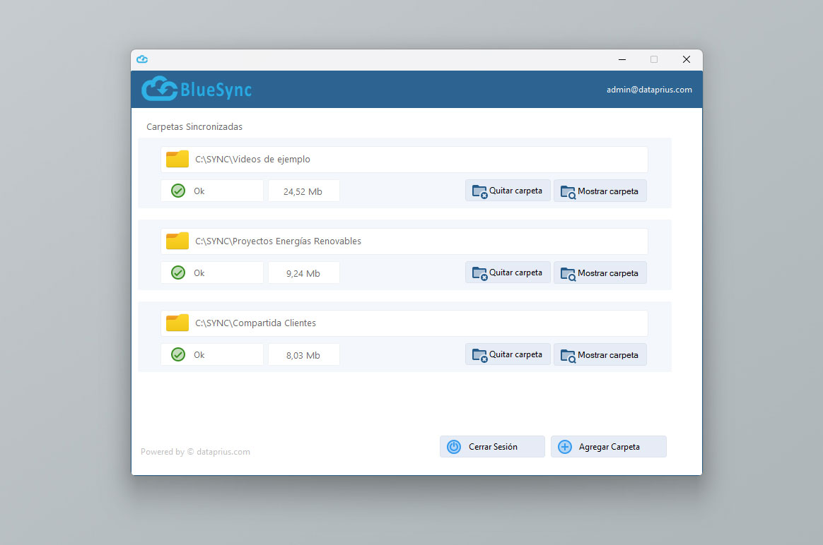Click the admin@dataprius.com account label
823x545 pixels.
tap(649, 90)
